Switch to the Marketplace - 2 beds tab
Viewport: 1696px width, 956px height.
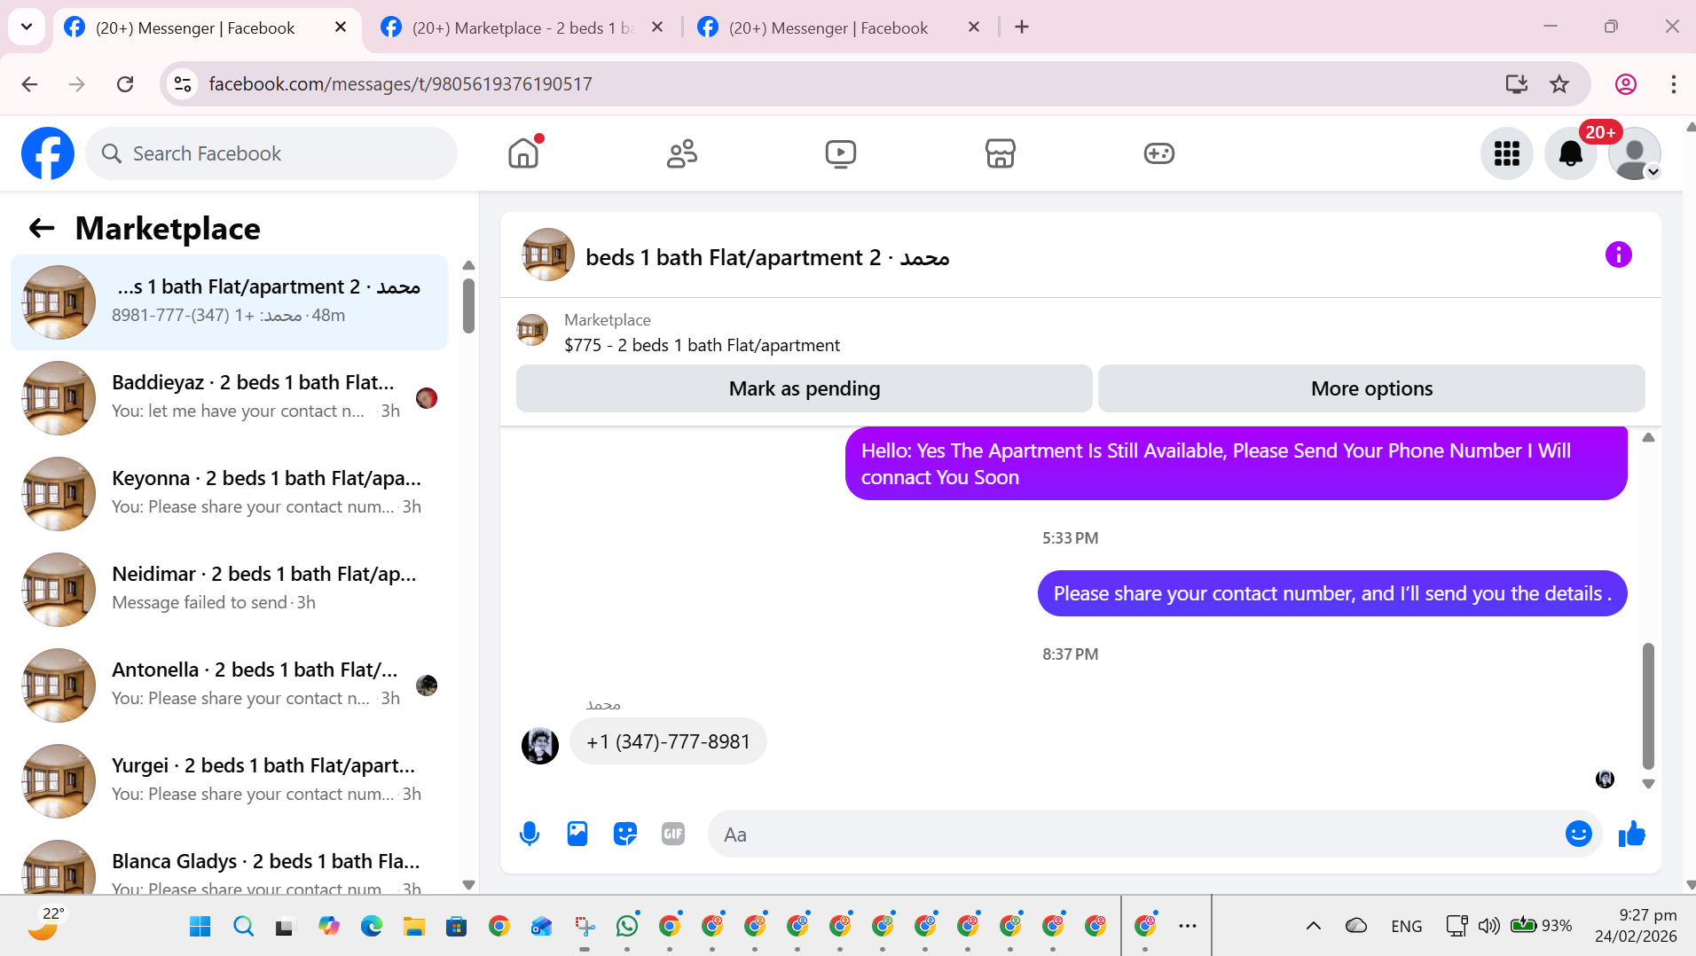point(522,27)
